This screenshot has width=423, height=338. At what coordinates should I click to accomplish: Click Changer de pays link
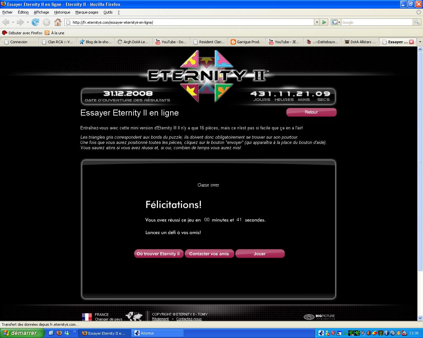(108, 319)
